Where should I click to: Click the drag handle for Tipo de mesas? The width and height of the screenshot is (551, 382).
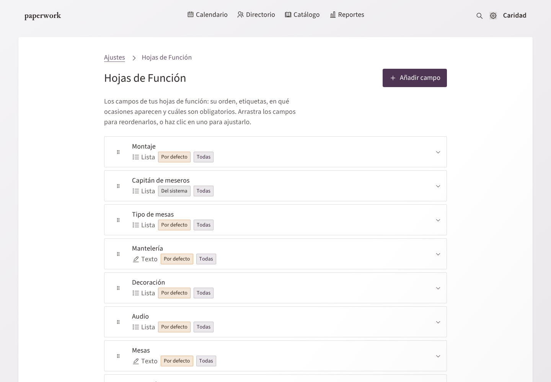click(118, 220)
